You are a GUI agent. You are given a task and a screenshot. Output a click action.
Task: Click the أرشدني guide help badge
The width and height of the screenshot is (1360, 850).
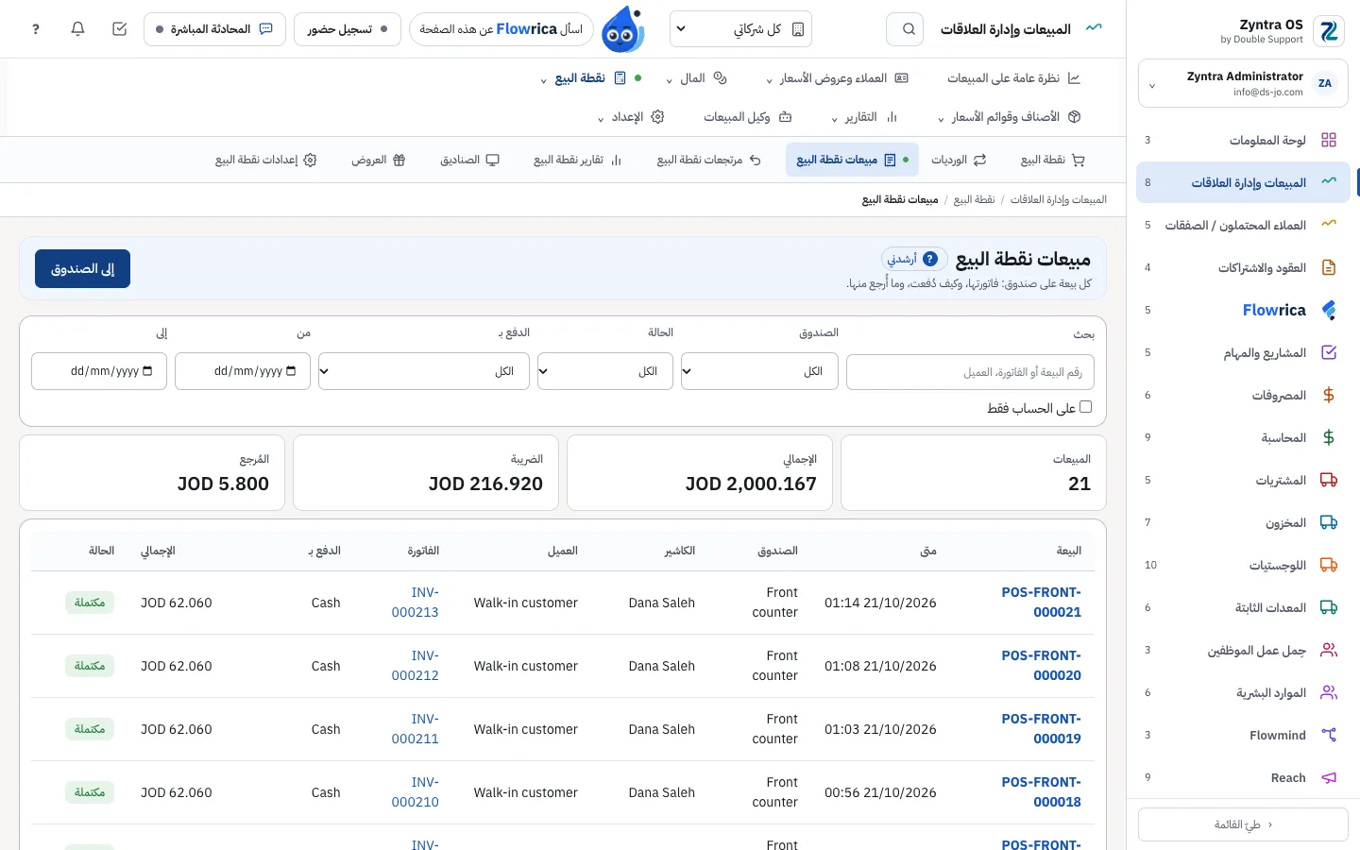click(914, 259)
